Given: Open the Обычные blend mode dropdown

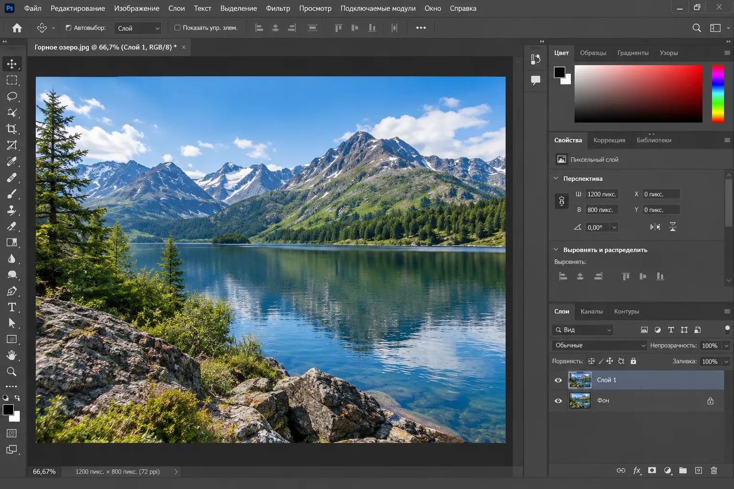Looking at the screenshot, I should (600, 345).
